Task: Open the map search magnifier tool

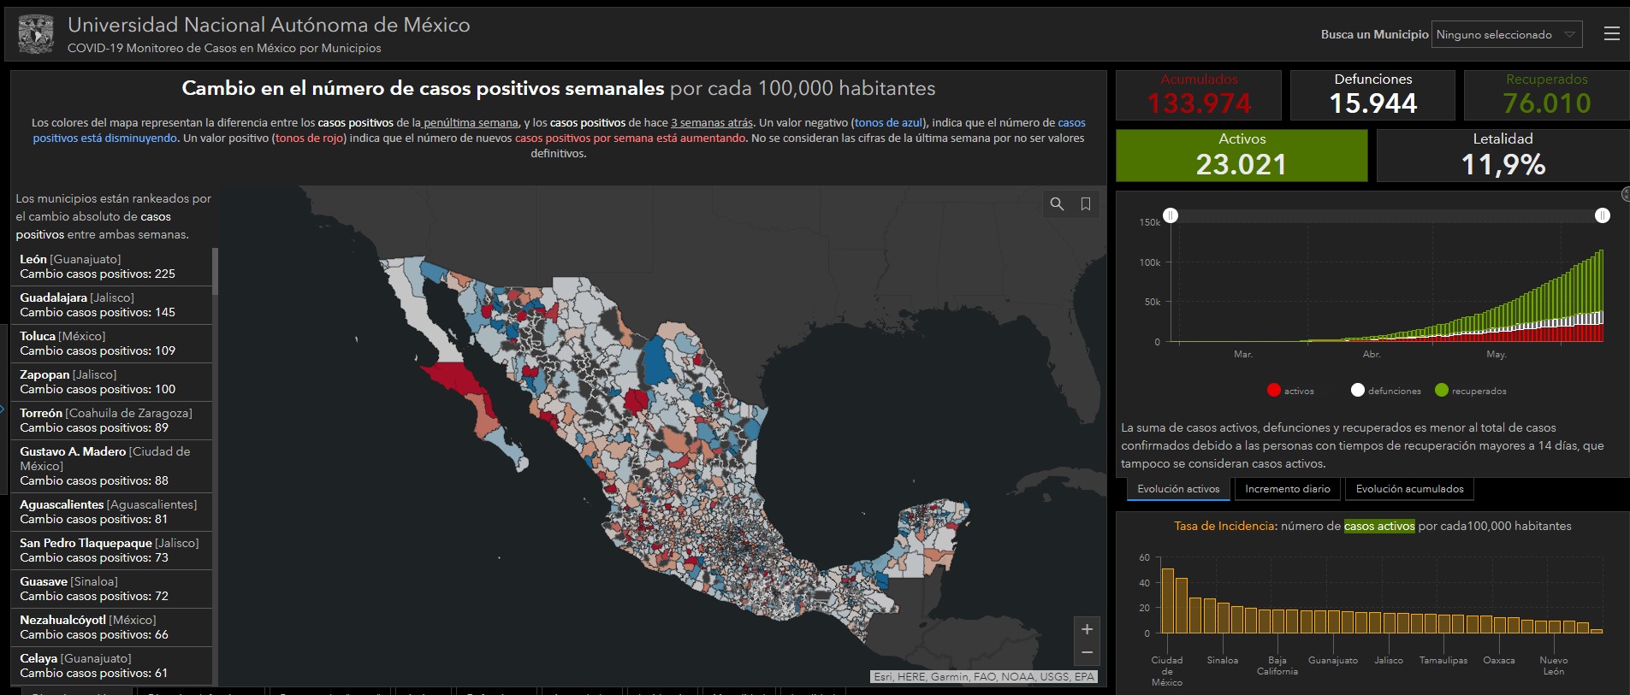Action: coord(1057,204)
